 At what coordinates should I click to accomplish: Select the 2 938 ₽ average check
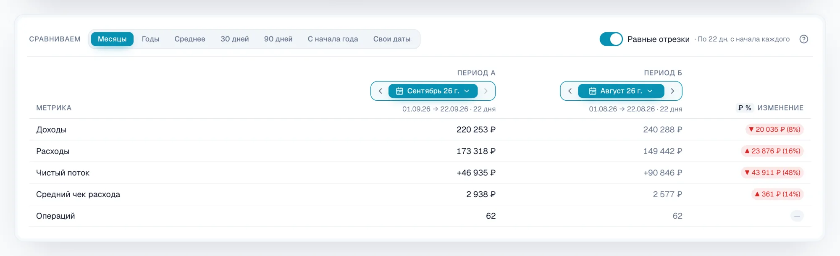[x=481, y=194]
